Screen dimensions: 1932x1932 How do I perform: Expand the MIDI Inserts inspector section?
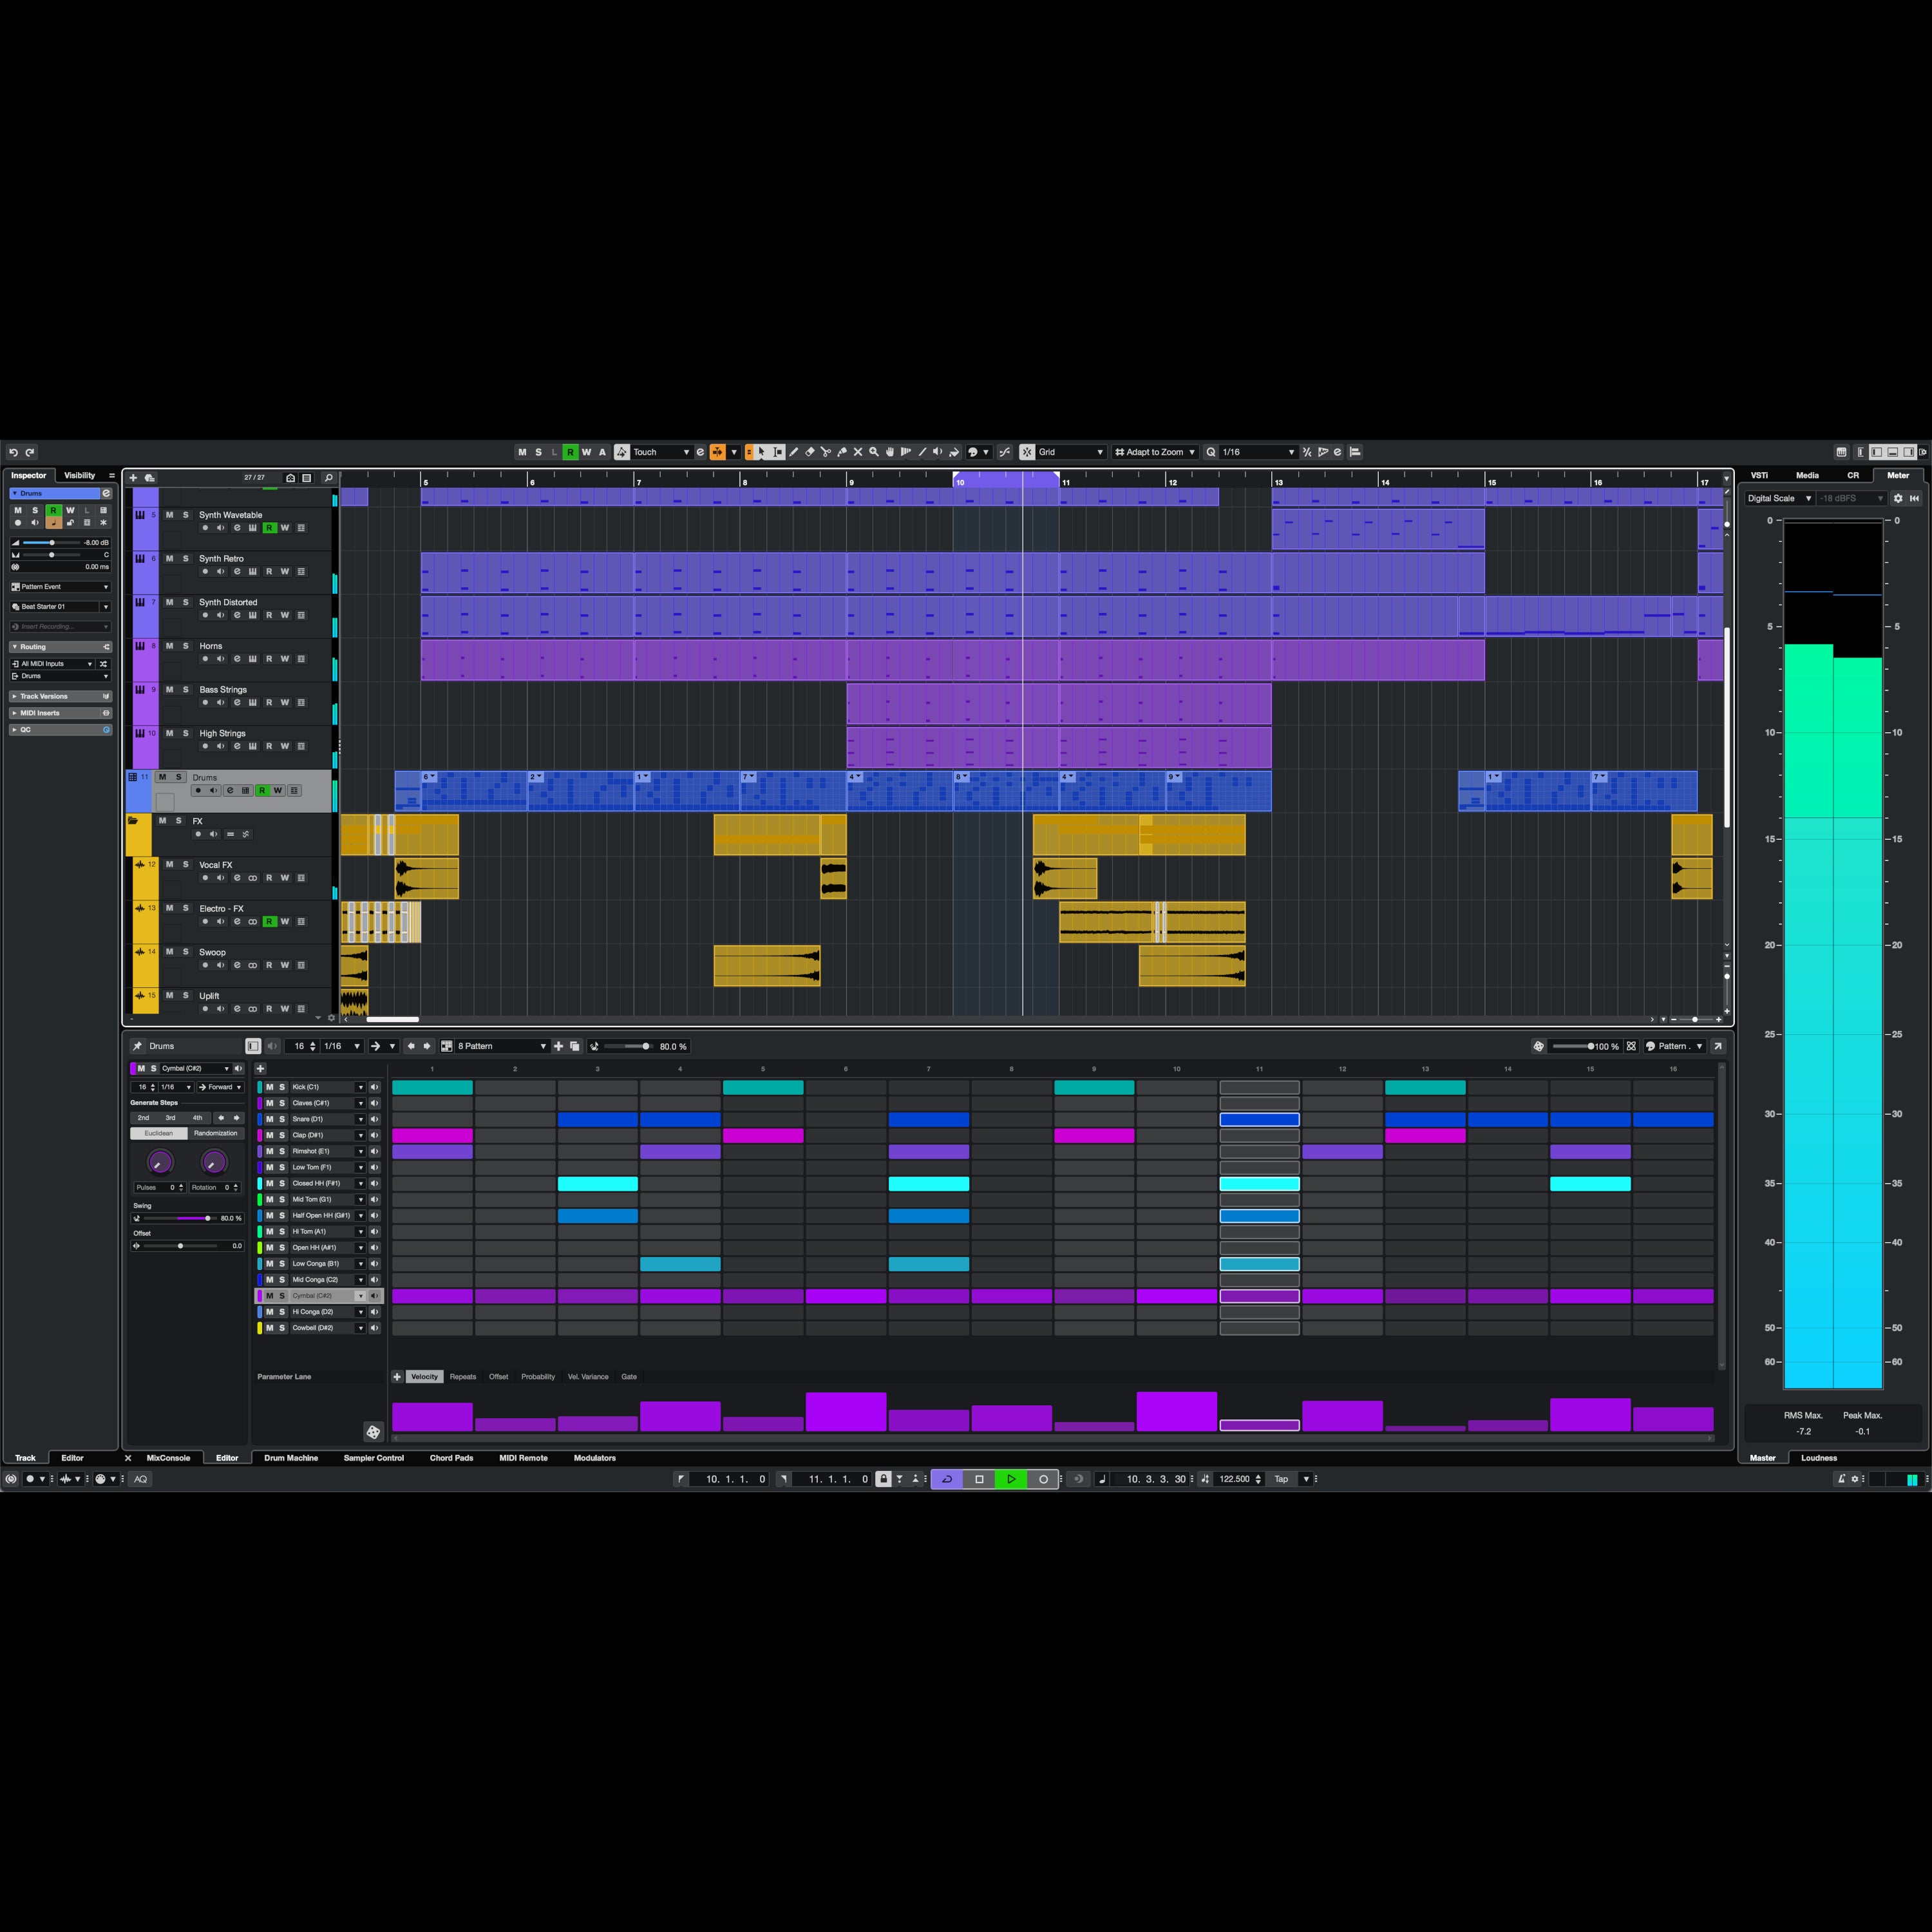click(x=60, y=713)
